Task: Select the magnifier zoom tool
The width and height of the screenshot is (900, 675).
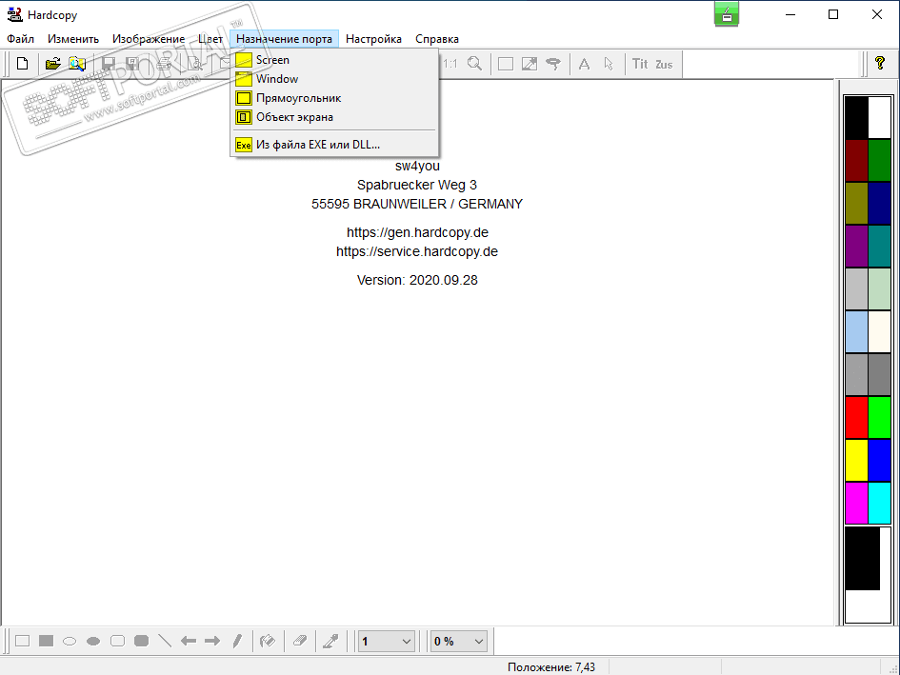Action: (x=474, y=63)
